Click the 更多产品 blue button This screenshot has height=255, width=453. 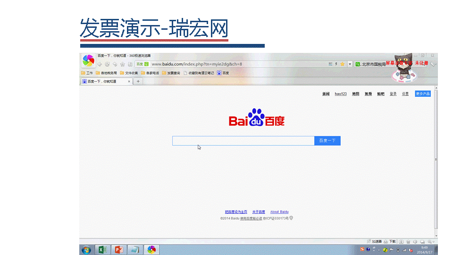tap(423, 93)
